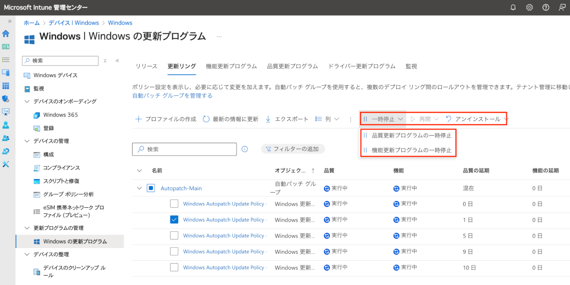Open スクリプトと修復 in sidebar

(x=61, y=181)
